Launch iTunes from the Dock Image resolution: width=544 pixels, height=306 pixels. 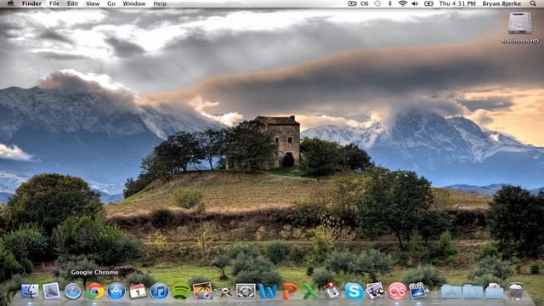(x=159, y=291)
